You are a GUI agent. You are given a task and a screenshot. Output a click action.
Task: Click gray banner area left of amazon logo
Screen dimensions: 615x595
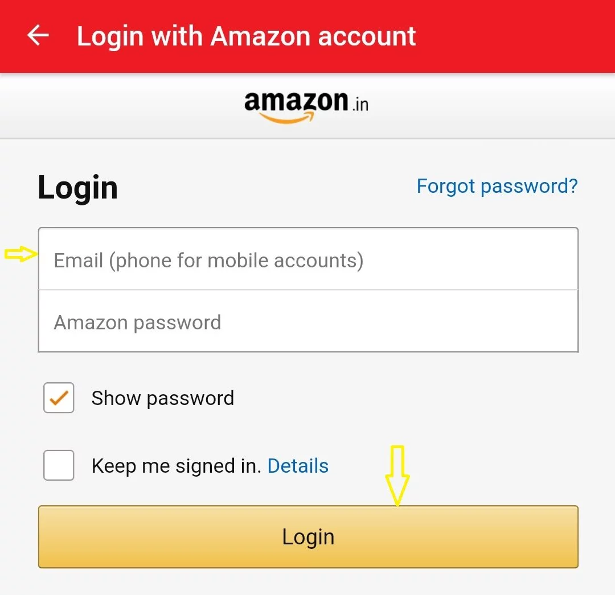tap(114, 106)
